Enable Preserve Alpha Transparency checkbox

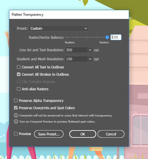(16, 100)
